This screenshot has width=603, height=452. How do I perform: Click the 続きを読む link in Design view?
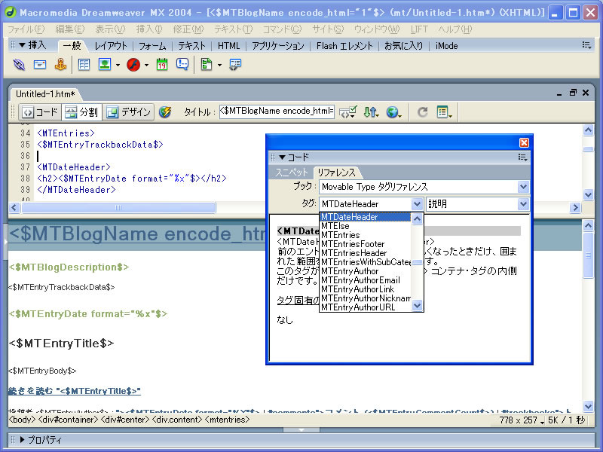(x=74, y=391)
